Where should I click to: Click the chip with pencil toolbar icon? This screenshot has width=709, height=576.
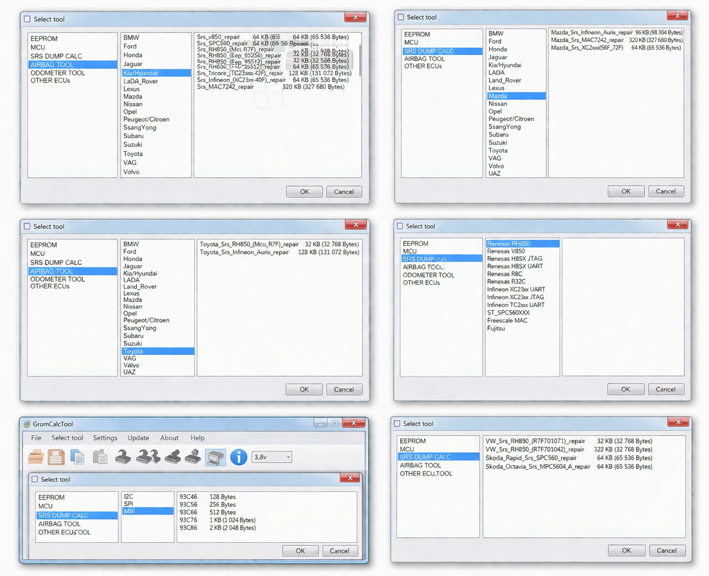click(172, 457)
